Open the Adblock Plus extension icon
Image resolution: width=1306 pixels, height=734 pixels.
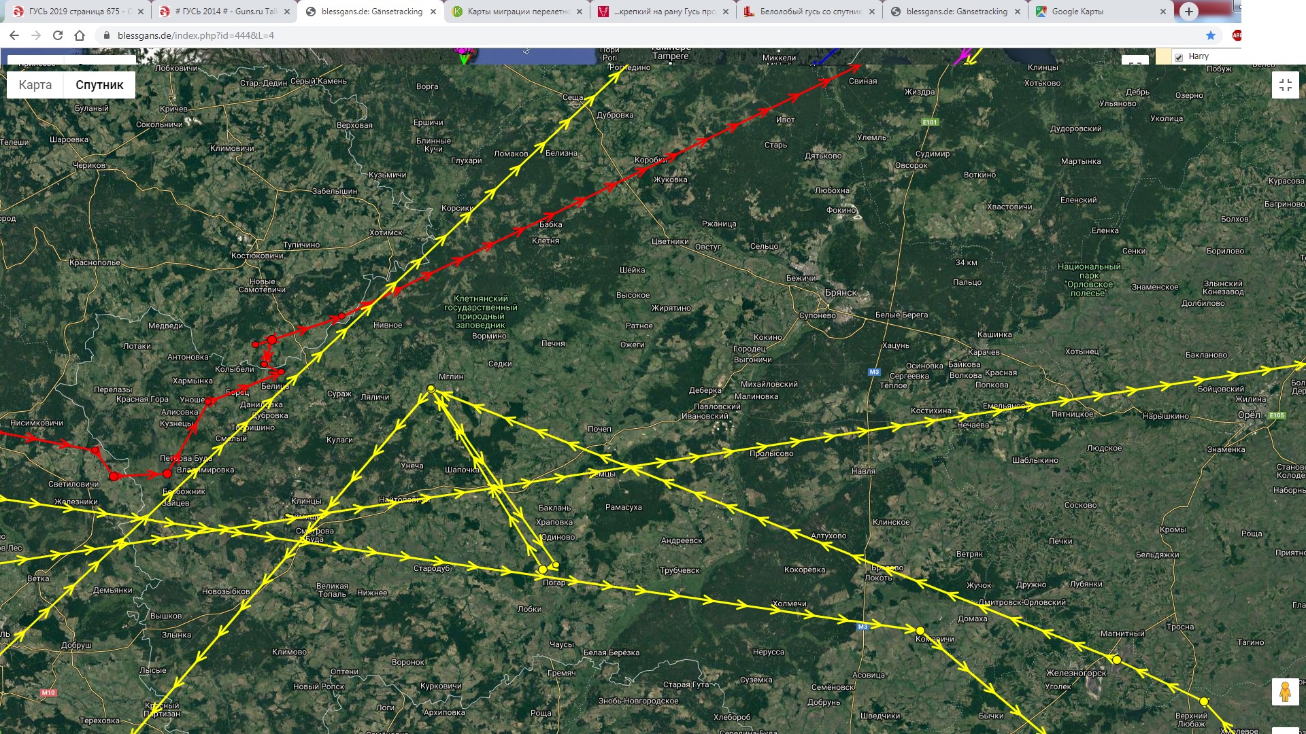1236,35
